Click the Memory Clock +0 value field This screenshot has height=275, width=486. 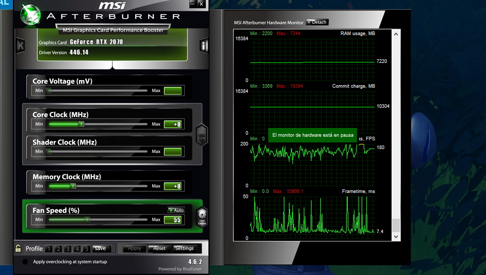(x=173, y=186)
